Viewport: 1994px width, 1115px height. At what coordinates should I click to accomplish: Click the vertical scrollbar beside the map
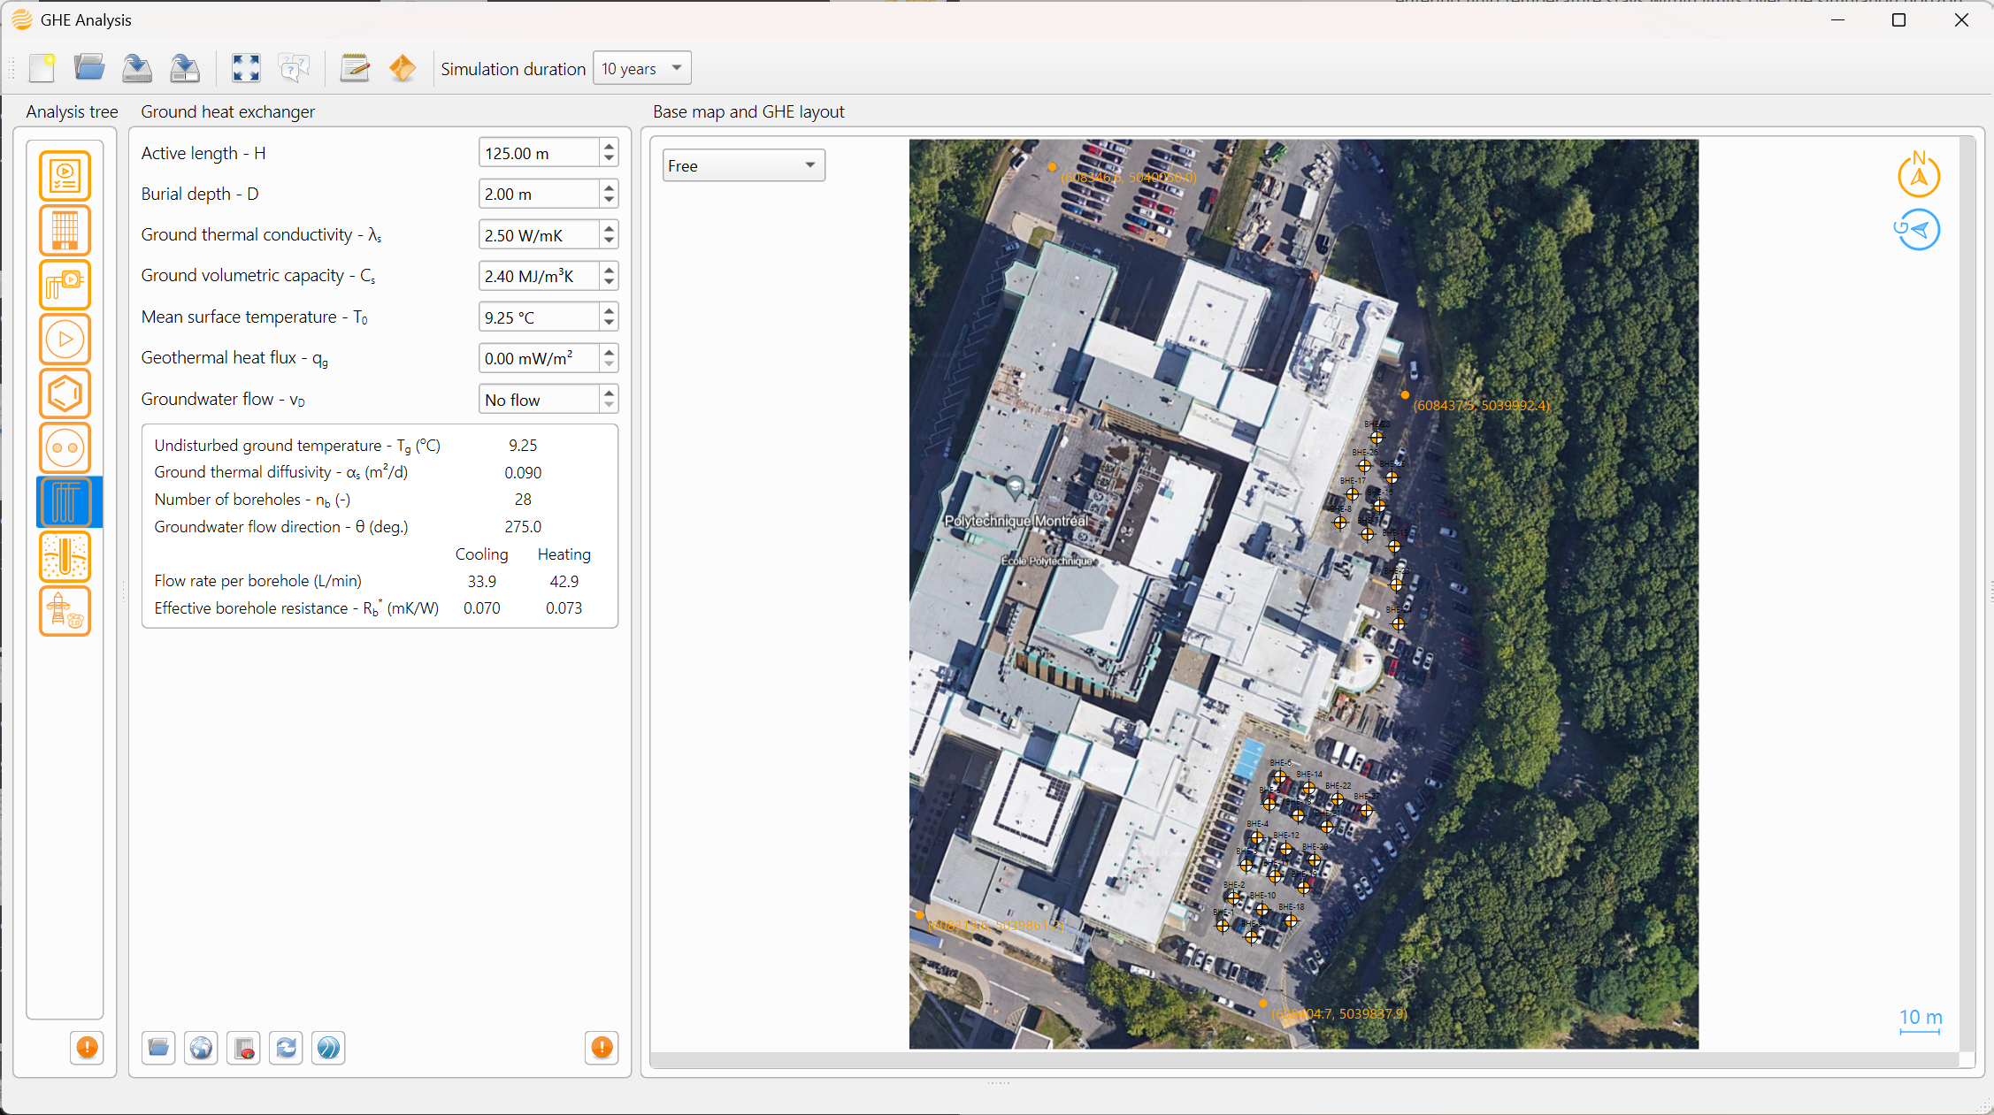coord(1967,594)
